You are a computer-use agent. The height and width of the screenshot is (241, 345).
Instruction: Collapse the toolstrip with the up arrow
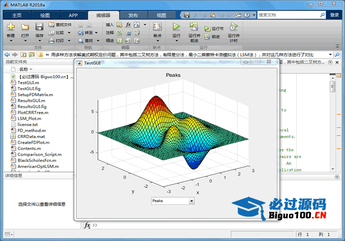coord(337,46)
